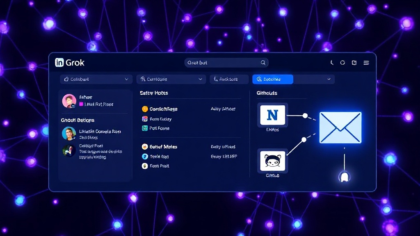This screenshot has height=236, width=420.
Task: Click the blue icon beside 'Tanid Ited'
Action: [145, 157]
